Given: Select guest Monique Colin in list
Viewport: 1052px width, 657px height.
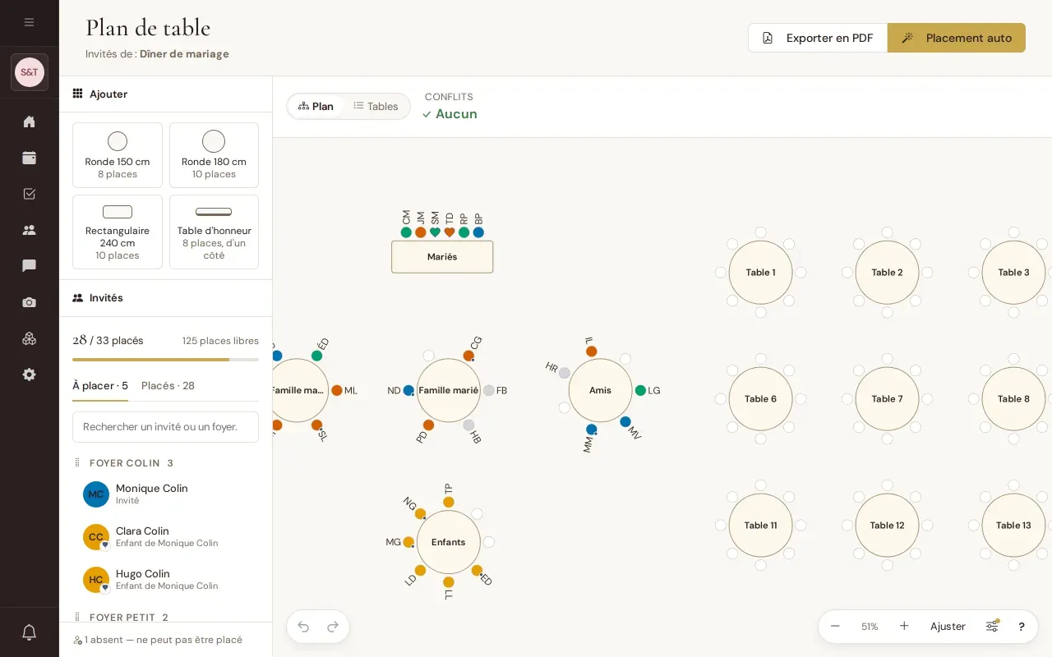Looking at the screenshot, I should (x=165, y=494).
